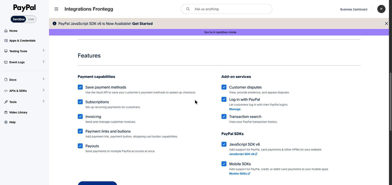Click the Payment capabilities heading

click(x=96, y=77)
